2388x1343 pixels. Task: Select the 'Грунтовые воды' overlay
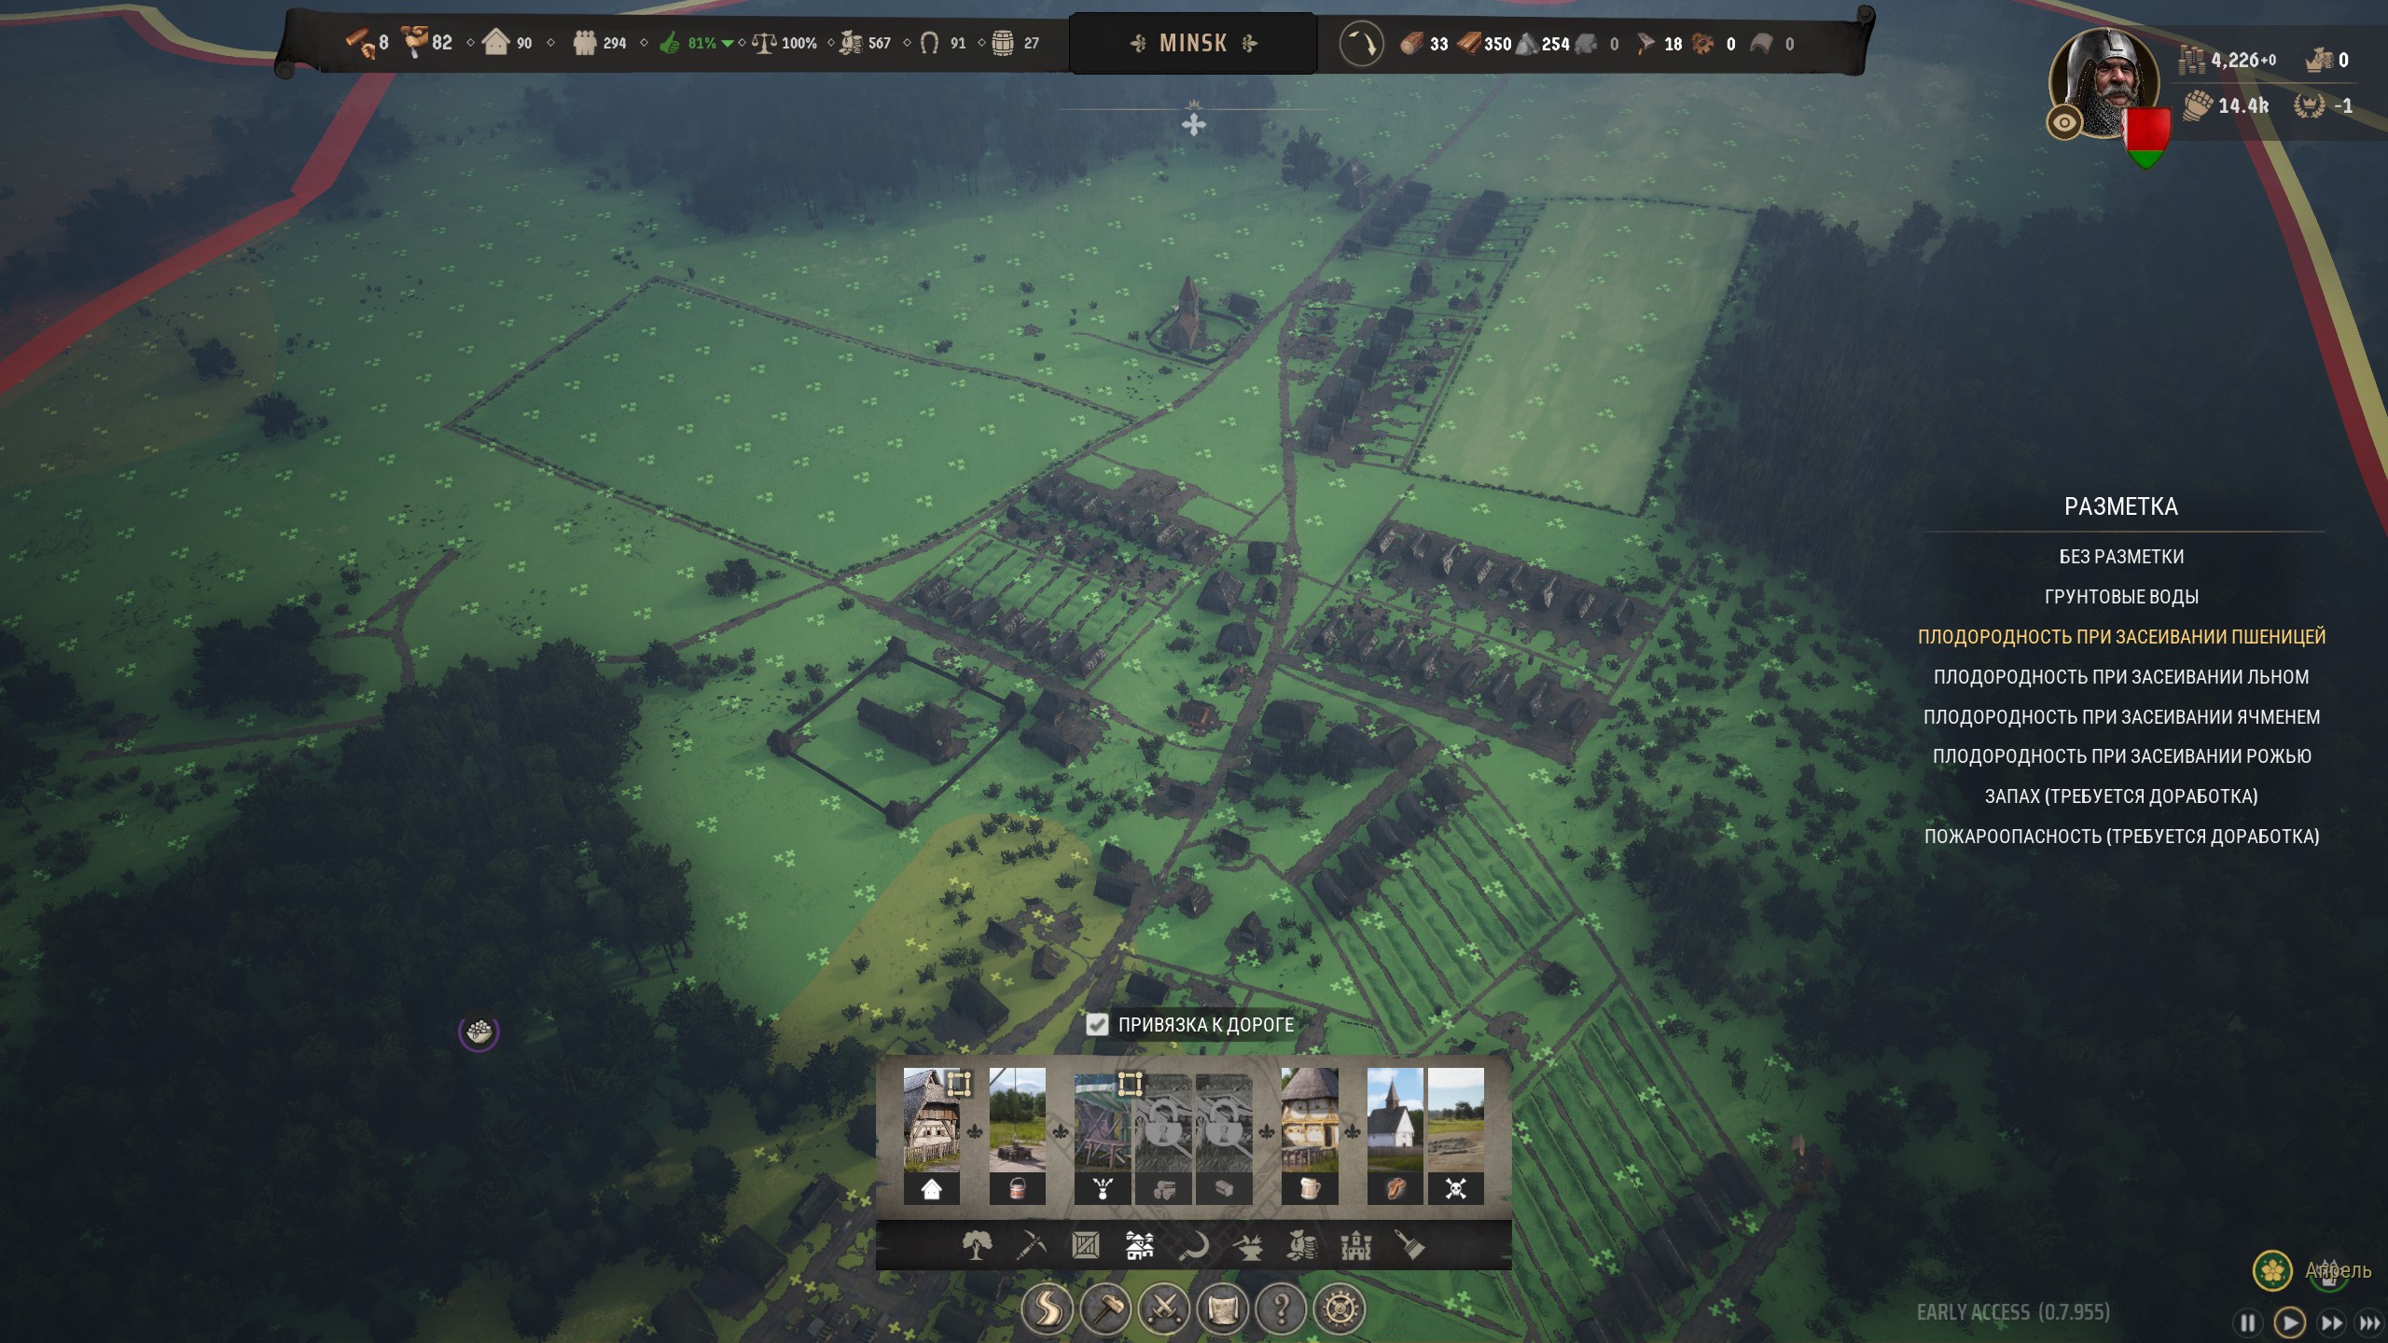pos(2121,597)
